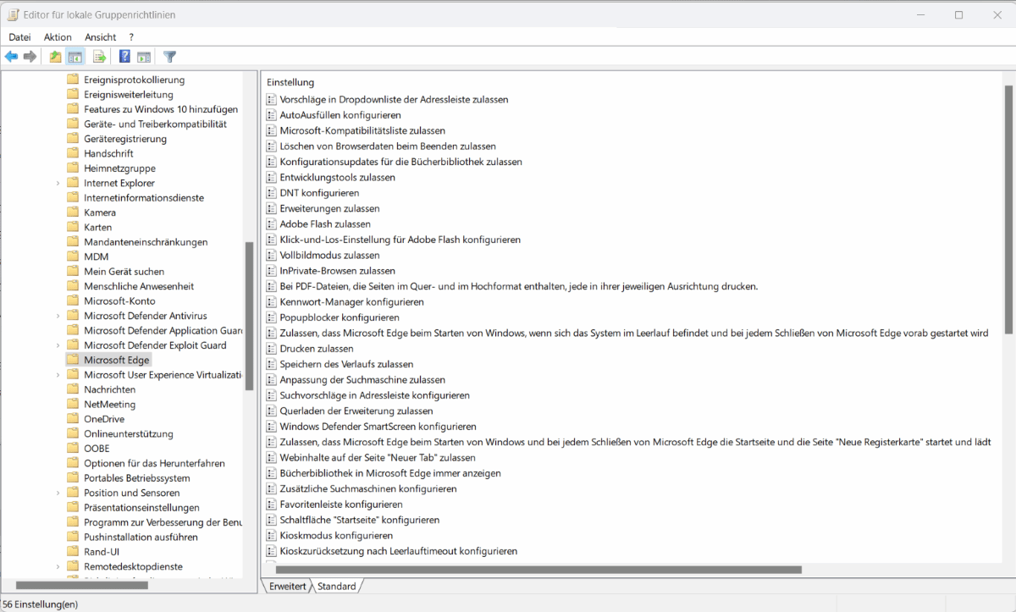
Task: Click the folder Up one level icon
Action: [56, 57]
